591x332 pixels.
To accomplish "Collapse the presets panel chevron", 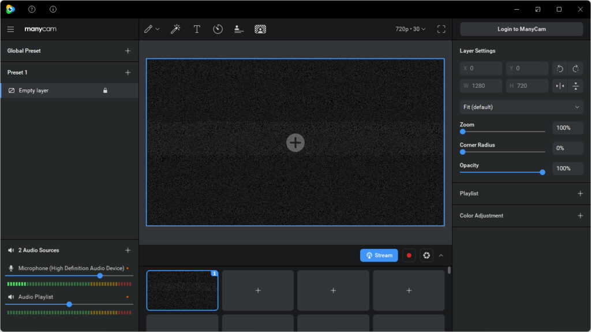I will [441, 255].
